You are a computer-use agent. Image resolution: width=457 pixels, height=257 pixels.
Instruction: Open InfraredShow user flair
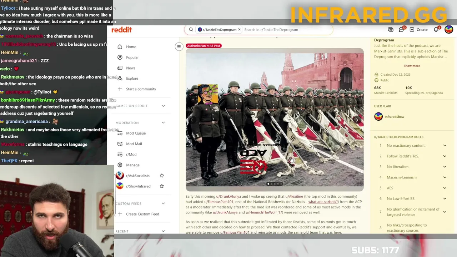[394, 117]
